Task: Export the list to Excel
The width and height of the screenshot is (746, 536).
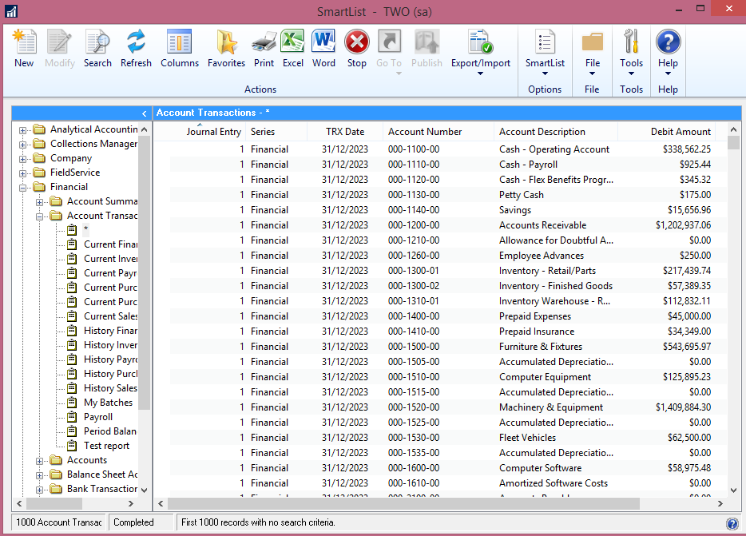Action: pyautogui.click(x=292, y=49)
